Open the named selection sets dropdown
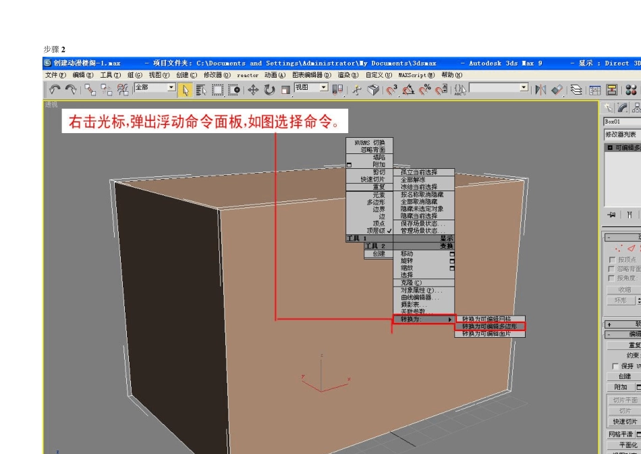Viewport: 641px width, 454px height. click(499, 87)
